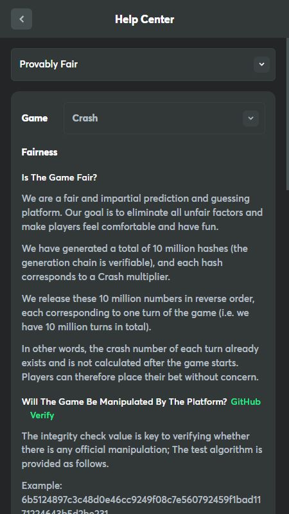Click the 'release in reverse order' paragraph
The image size is (289, 514).
138,313
